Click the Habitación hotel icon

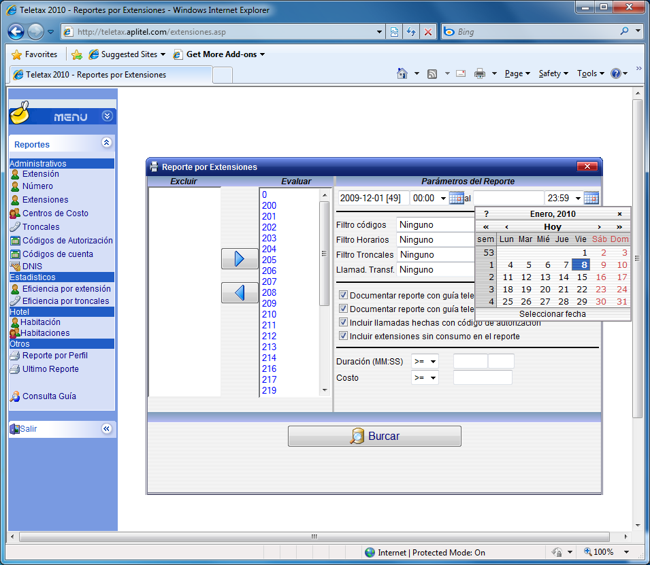coord(15,322)
